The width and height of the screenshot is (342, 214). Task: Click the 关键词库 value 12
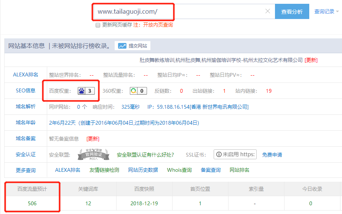click(x=88, y=203)
